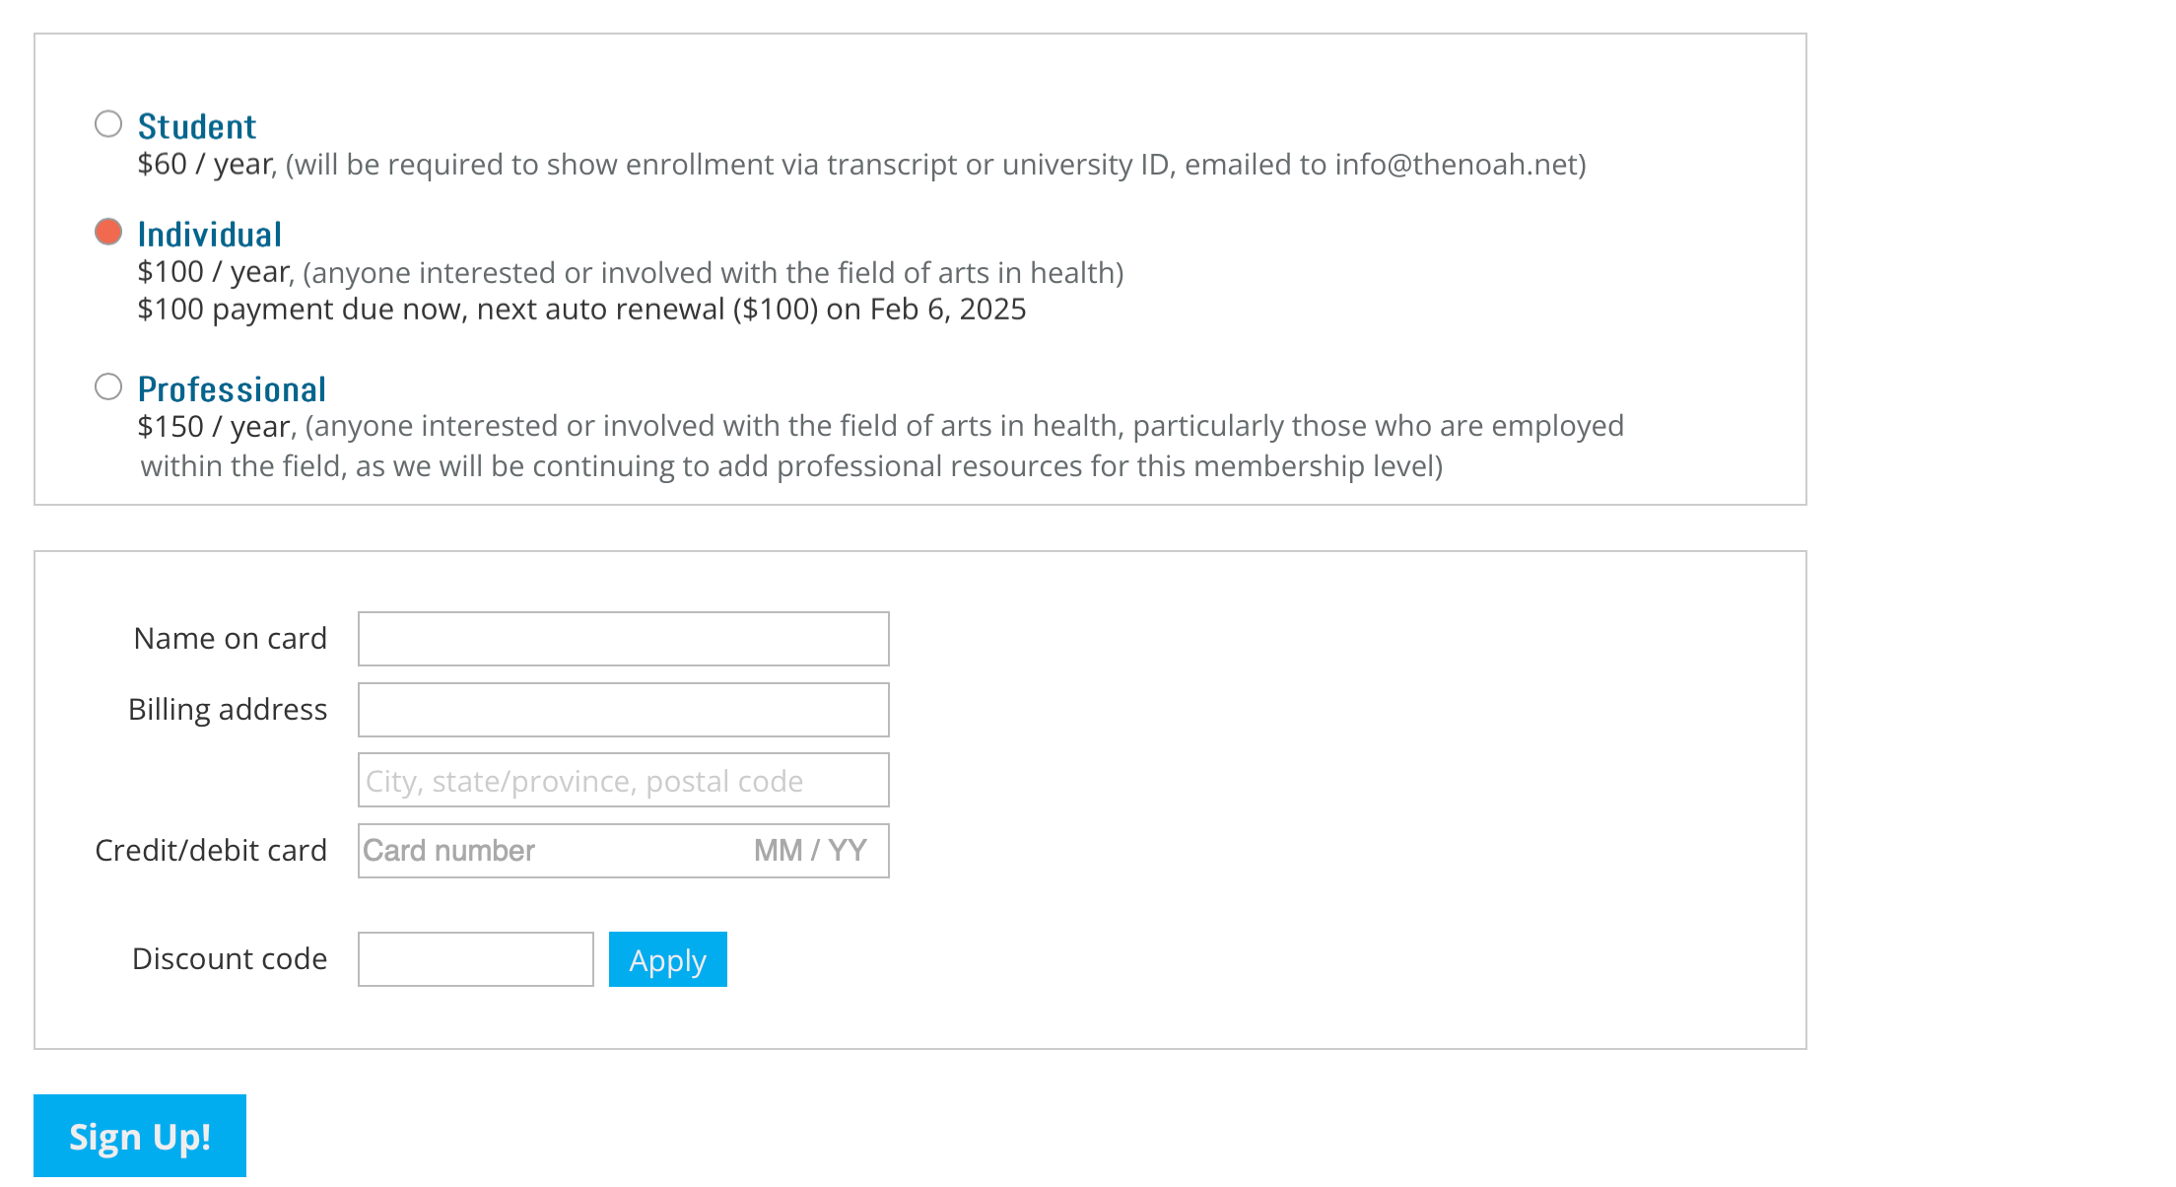Click the Name on card label

click(x=231, y=639)
